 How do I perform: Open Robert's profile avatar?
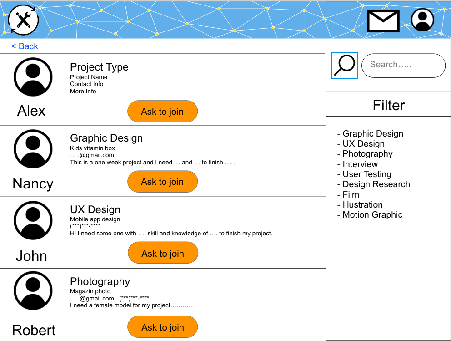[x=33, y=290]
